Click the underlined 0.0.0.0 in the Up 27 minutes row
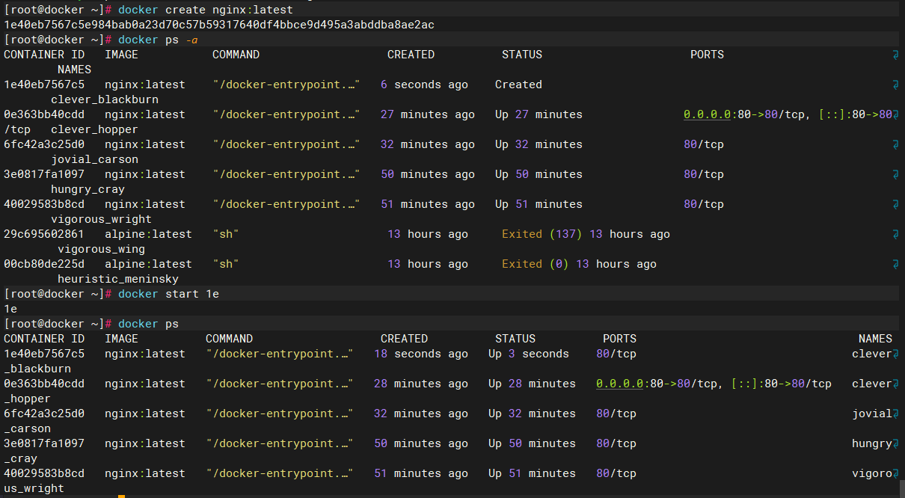The image size is (905, 498). coord(707,114)
